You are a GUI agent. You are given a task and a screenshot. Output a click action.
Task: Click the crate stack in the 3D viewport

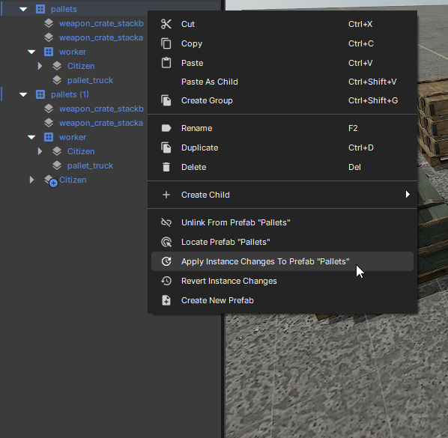(432, 120)
